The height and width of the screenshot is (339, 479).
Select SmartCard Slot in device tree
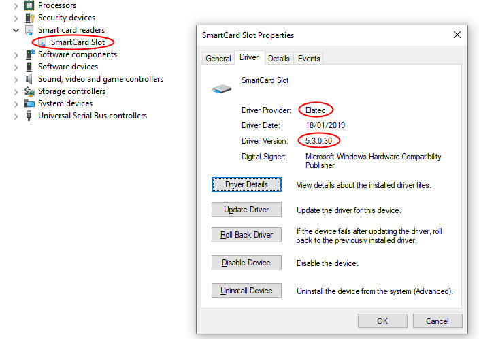click(x=77, y=42)
